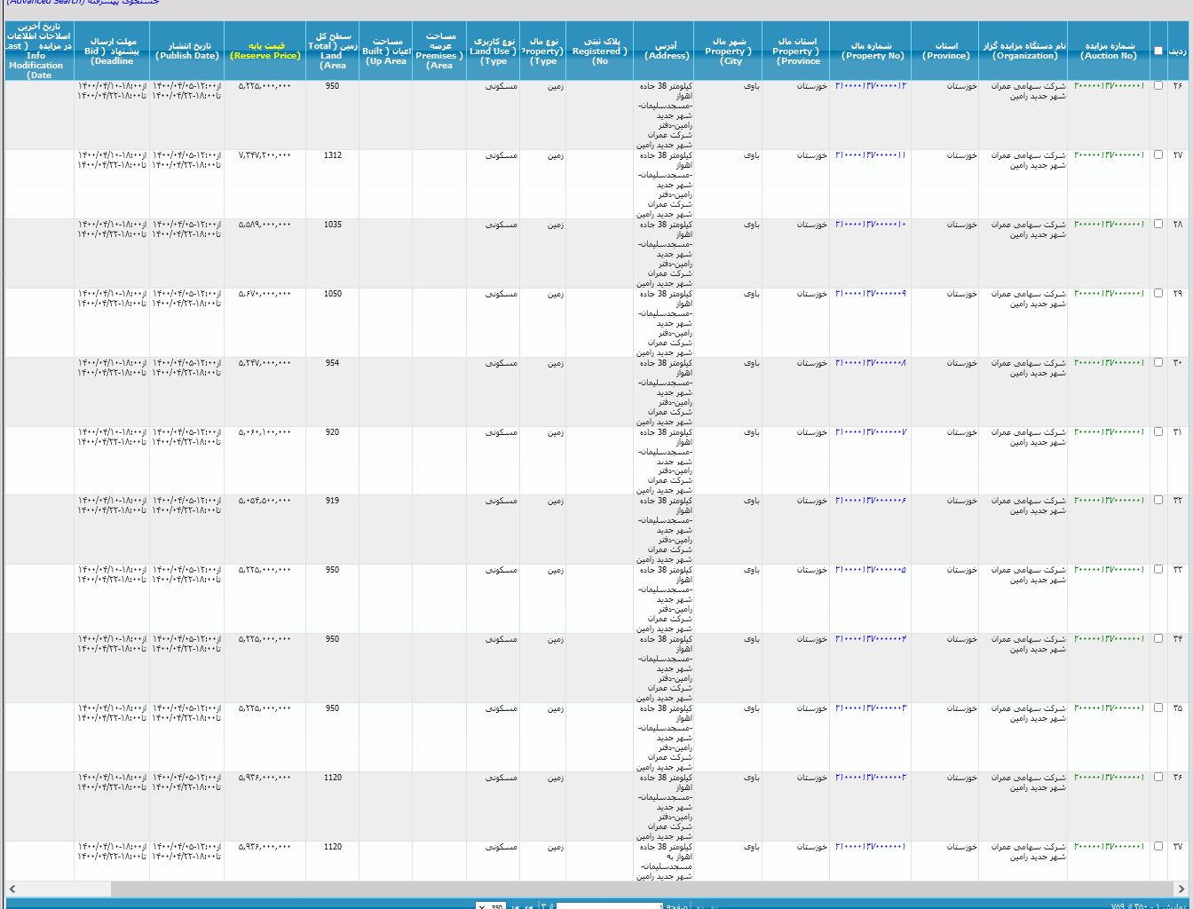Tick the checkbox for row 34
The image size is (1193, 909).
tap(1157, 639)
